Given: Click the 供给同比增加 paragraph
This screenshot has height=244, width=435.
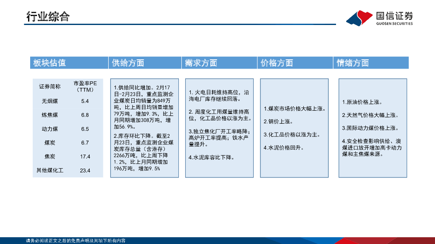Looking at the screenshot, I should [144, 107].
